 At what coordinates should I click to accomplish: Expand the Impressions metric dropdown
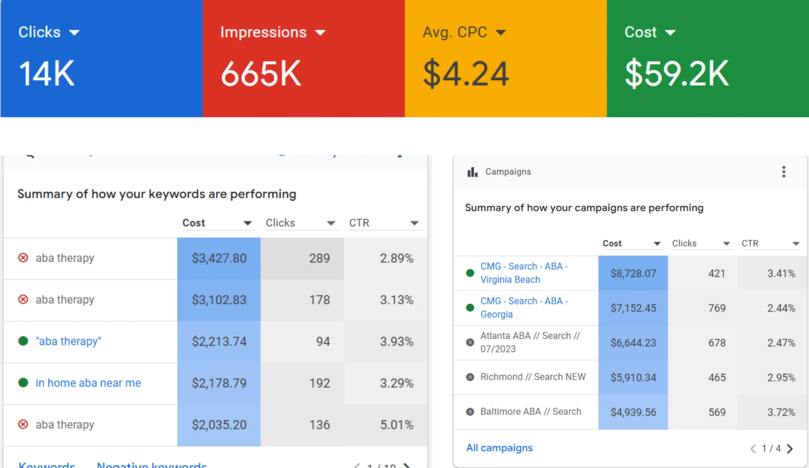[x=320, y=33]
